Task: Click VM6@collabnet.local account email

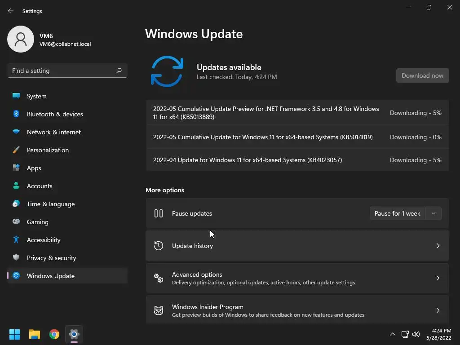Action: (65, 44)
